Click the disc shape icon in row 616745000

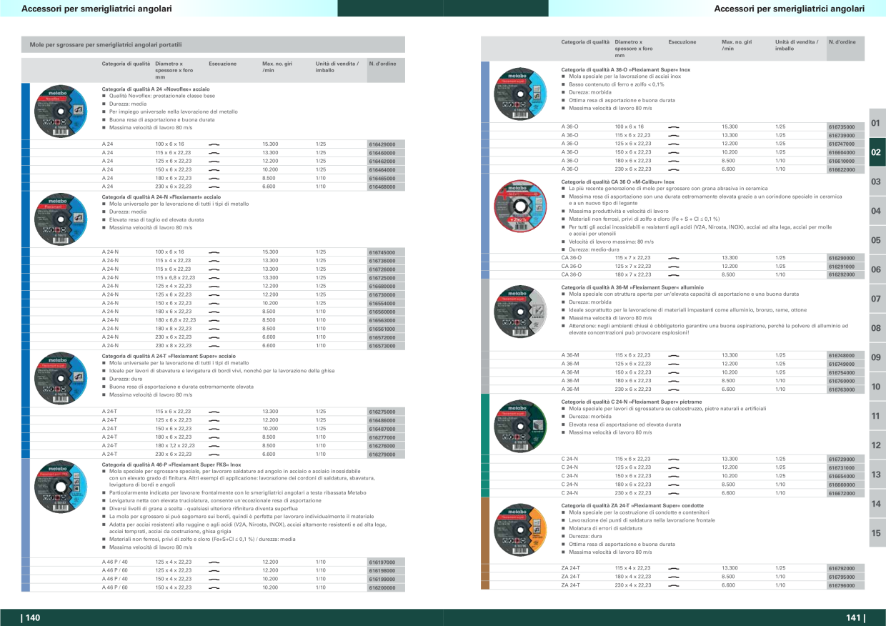pyautogui.click(x=213, y=252)
